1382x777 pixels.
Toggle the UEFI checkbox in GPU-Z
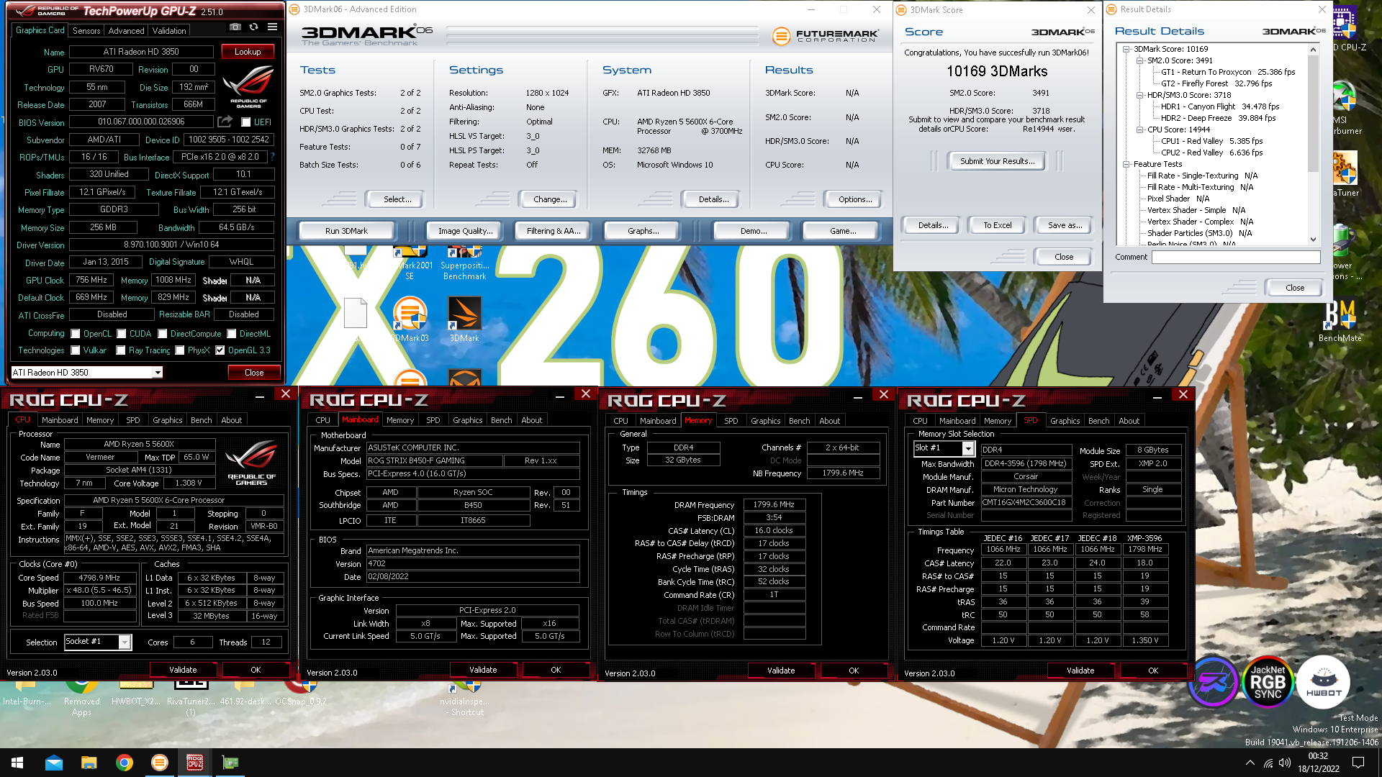(245, 122)
